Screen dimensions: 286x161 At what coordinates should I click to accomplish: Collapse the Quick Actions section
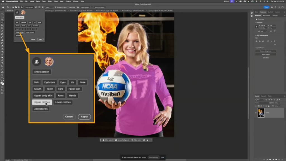[256, 48]
